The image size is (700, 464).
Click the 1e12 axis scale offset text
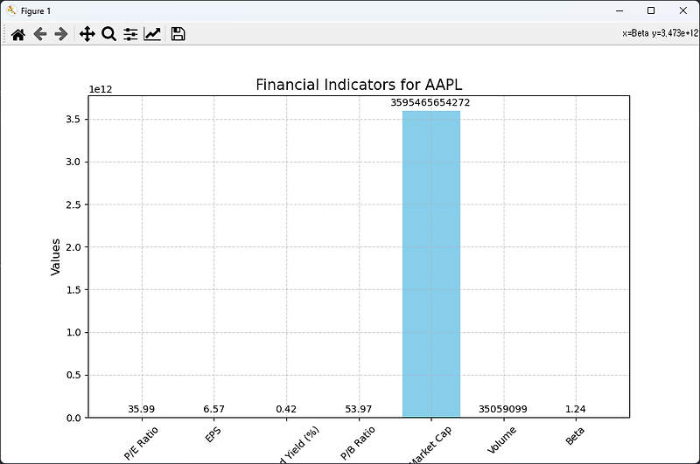point(101,90)
